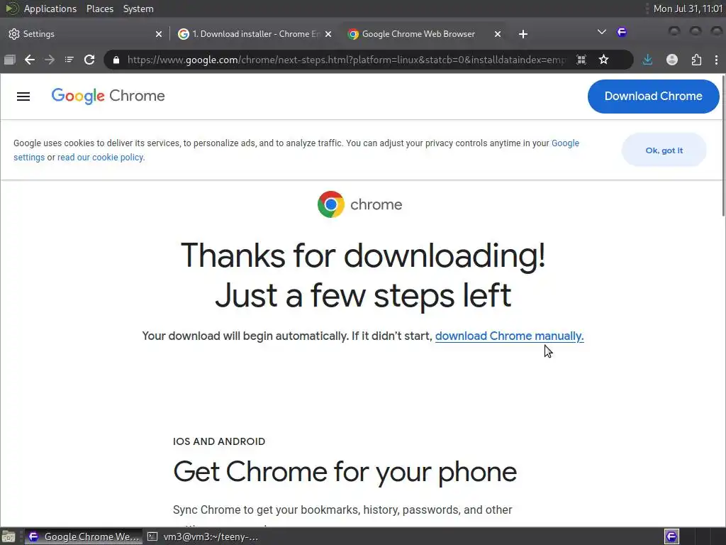Screen dimensions: 726x545
Task: Close the Settings tab
Action: click(159, 34)
